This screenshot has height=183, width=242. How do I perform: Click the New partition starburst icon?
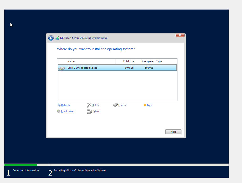click(144, 105)
